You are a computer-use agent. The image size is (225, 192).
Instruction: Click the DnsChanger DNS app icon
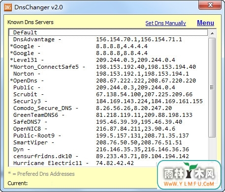click(8, 7)
